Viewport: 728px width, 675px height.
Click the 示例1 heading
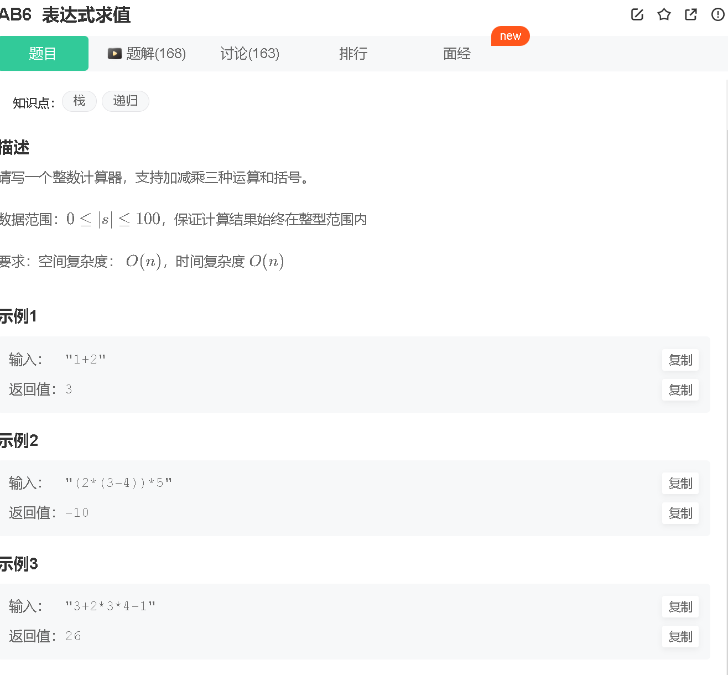tap(18, 316)
